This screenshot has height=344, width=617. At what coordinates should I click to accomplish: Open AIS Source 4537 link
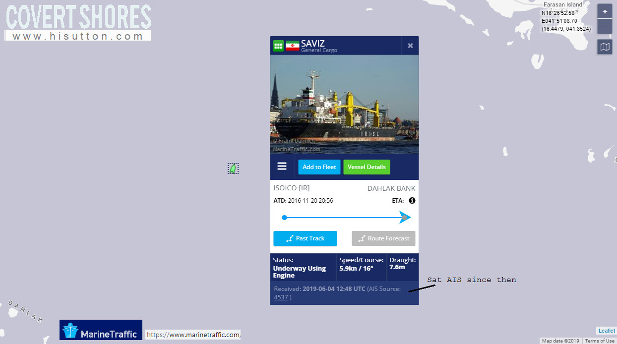tap(281, 297)
